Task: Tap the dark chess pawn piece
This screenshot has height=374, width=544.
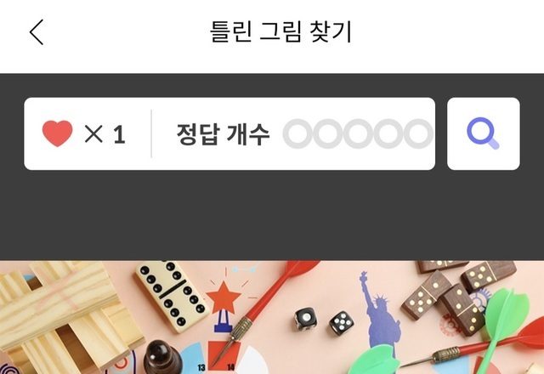Action: tap(162, 357)
